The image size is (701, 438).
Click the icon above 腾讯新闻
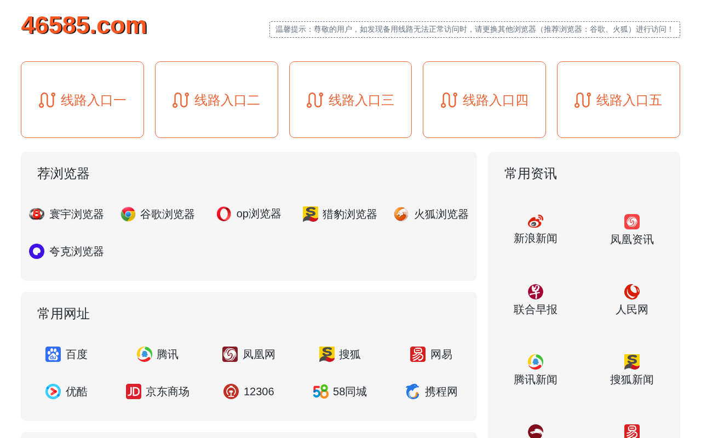(x=536, y=362)
